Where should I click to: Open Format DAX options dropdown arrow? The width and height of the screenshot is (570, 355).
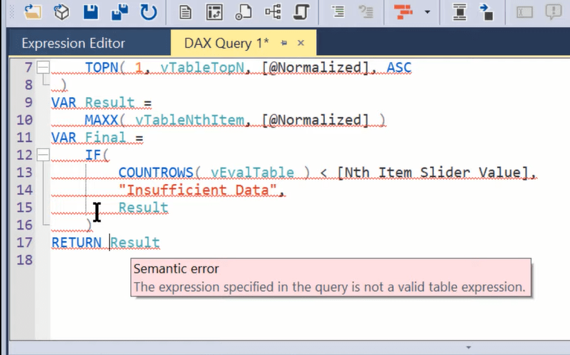428,12
